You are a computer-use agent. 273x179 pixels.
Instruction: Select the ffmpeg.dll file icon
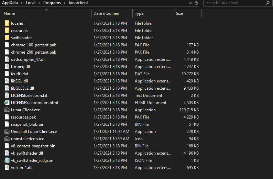click(x=7, y=67)
